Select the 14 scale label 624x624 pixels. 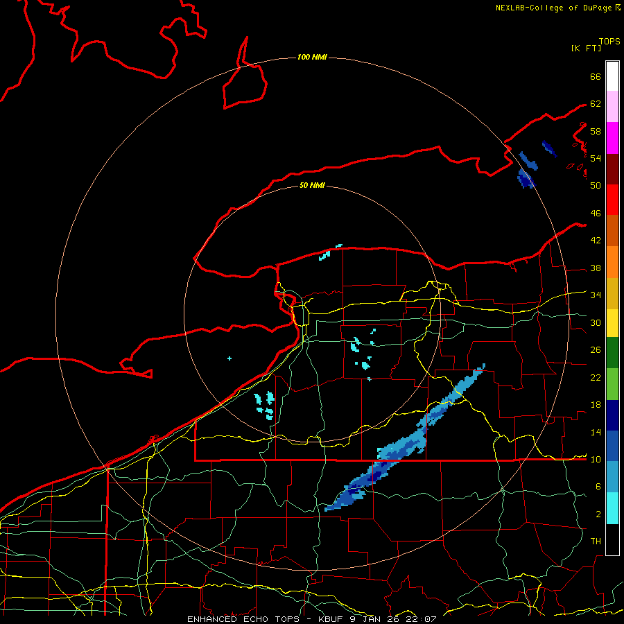[596, 432]
